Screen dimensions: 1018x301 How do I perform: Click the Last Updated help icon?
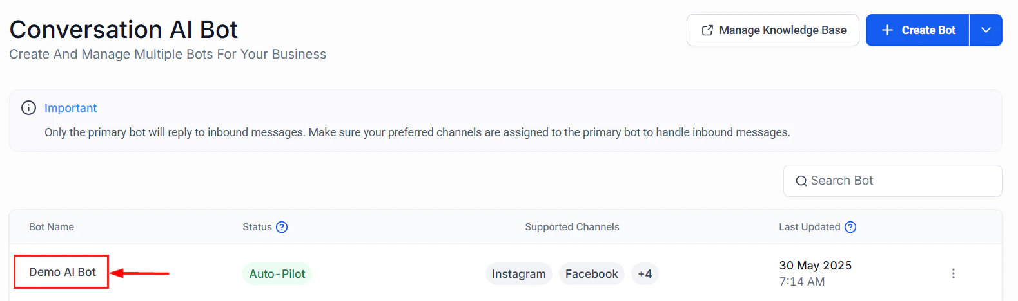coord(850,227)
